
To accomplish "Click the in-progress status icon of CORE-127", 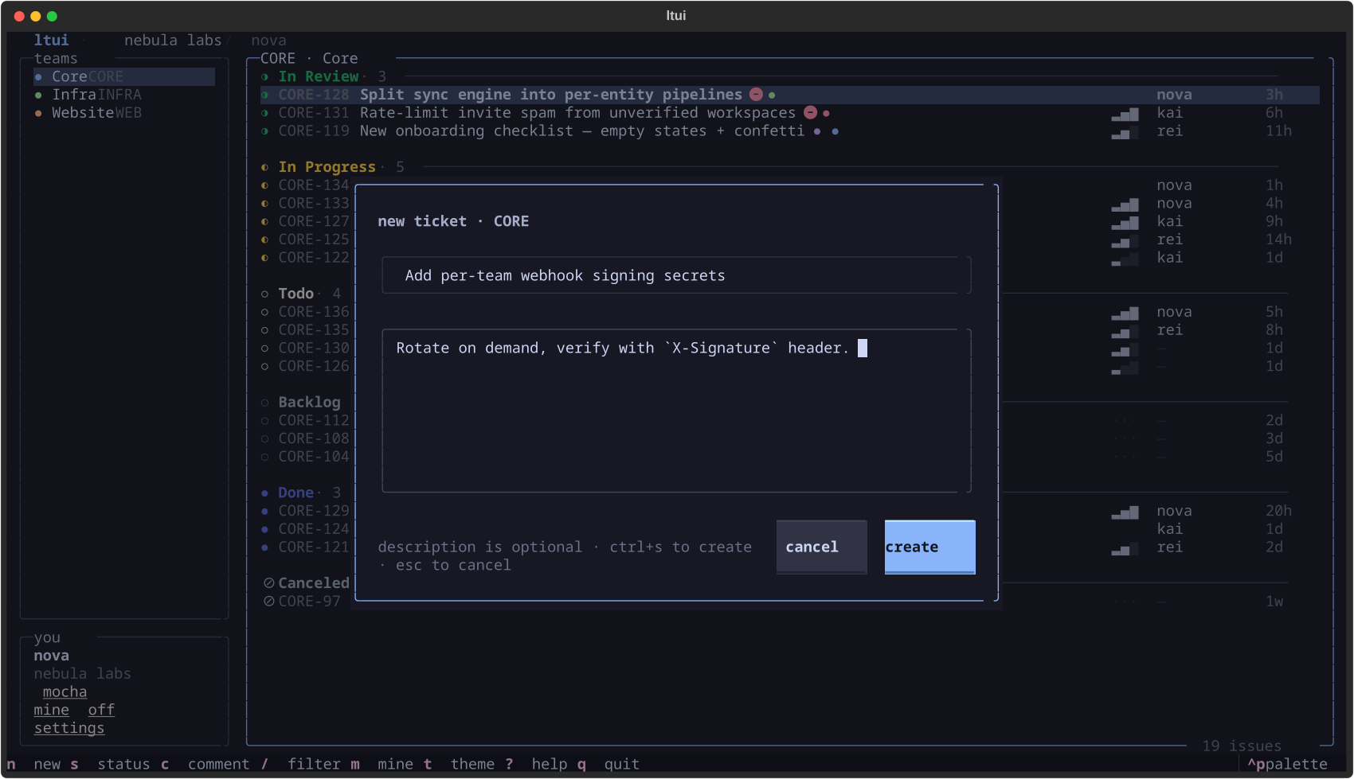I will (x=264, y=222).
